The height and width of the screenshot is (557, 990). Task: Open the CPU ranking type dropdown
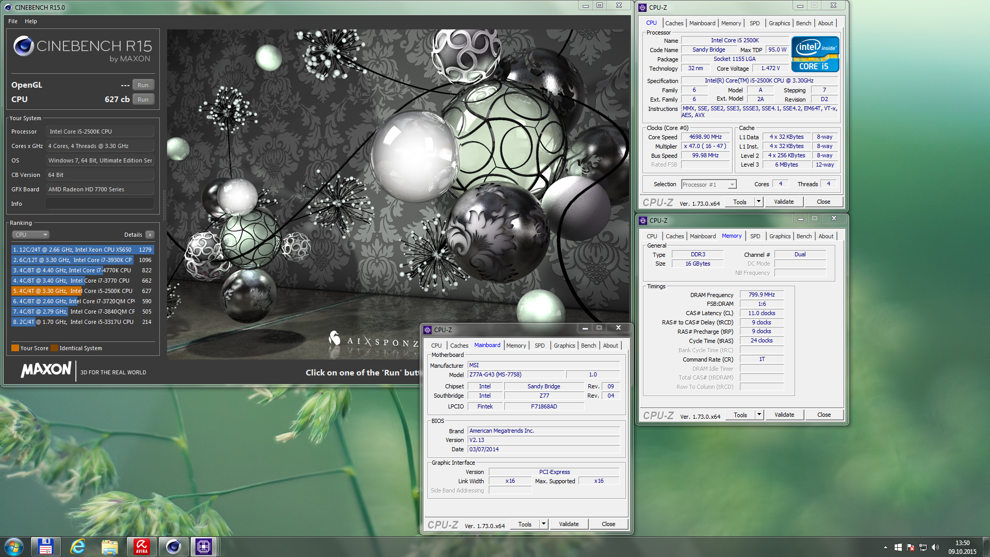pyautogui.click(x=30, y=235)
